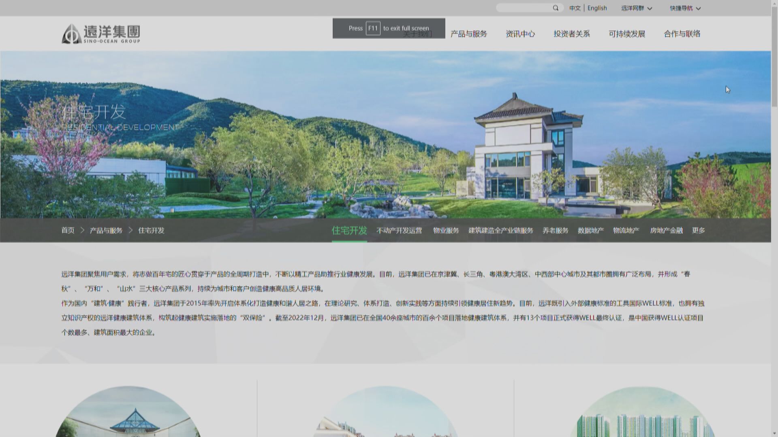Switch language to 中文
Screen dimensions: 778x437
click(x=575, y=8)
